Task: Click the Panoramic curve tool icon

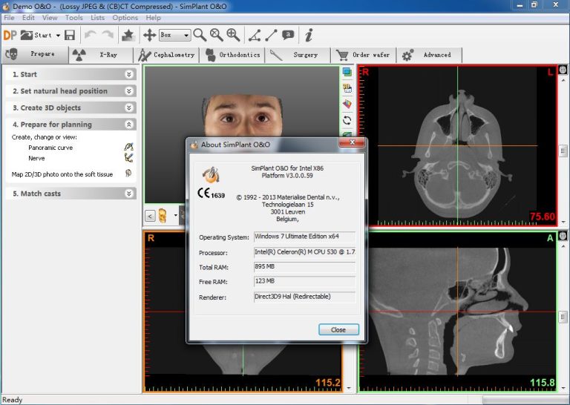Action: click(128, 147)
